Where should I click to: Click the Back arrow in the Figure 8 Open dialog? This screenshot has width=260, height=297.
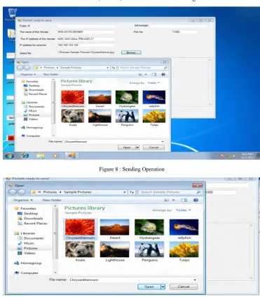(20, 68)
